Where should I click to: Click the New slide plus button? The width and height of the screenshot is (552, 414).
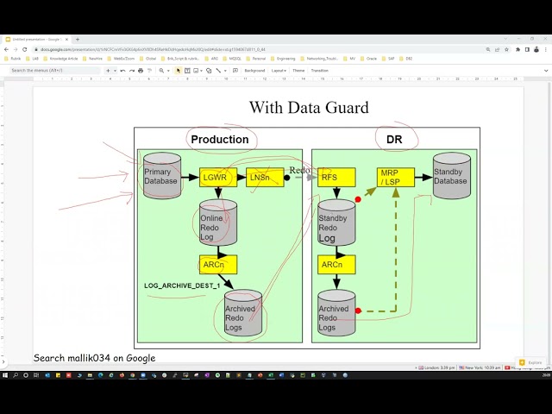tap(108, 71)
